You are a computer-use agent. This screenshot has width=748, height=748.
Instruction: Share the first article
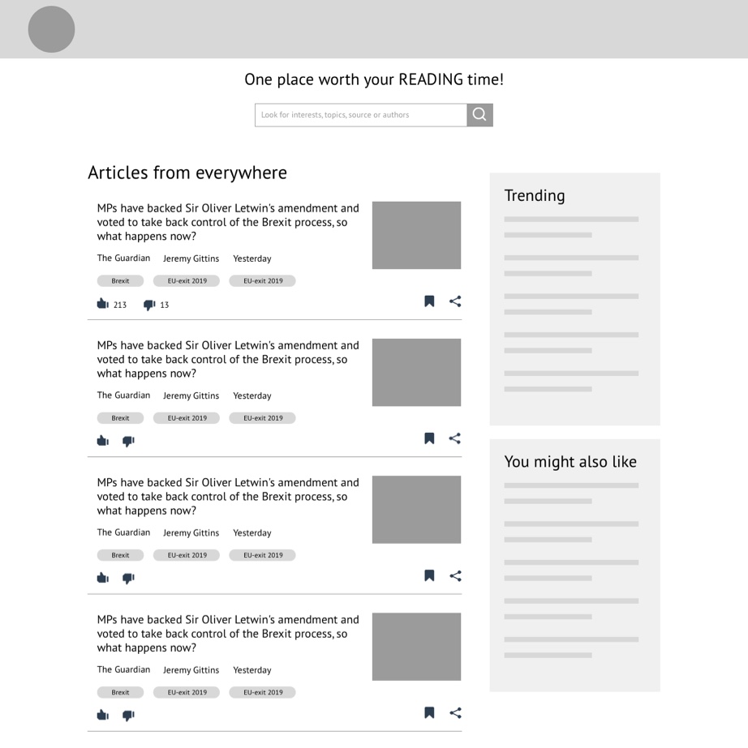coord(455,301)
